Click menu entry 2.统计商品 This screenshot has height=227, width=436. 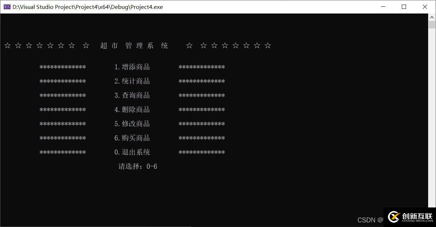click(x=132, y=81)
